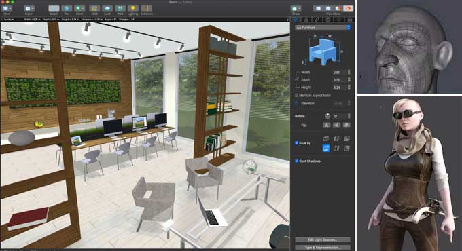Image resolution: width=462 pixels, height=251 pixels.
Task: Click the highlighted blue Glue by option
Action: coord(326,148)
